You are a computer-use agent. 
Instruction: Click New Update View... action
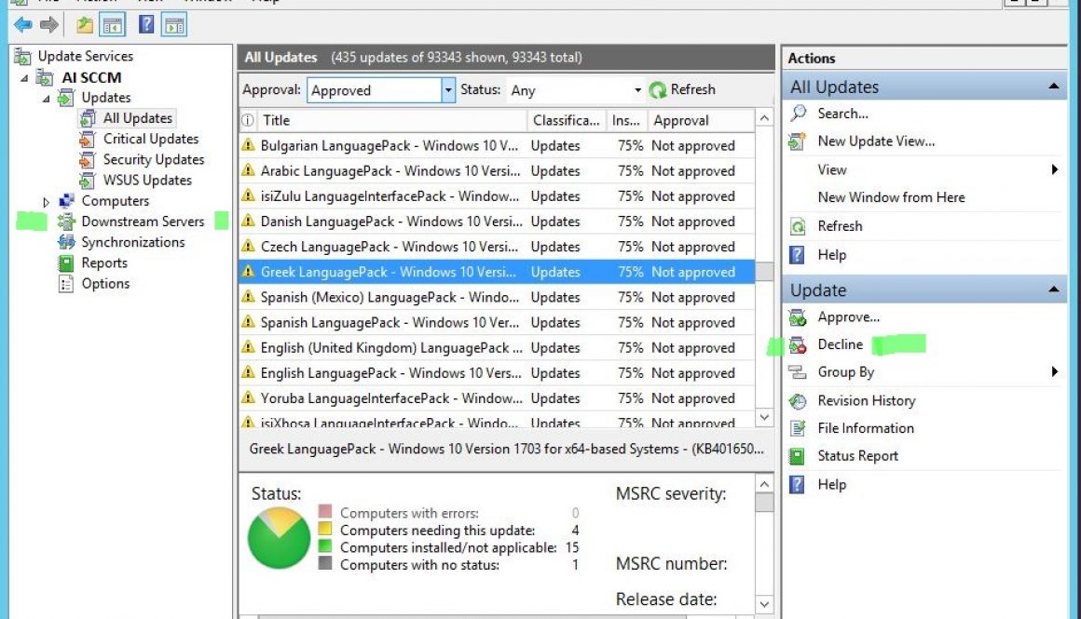875,141
